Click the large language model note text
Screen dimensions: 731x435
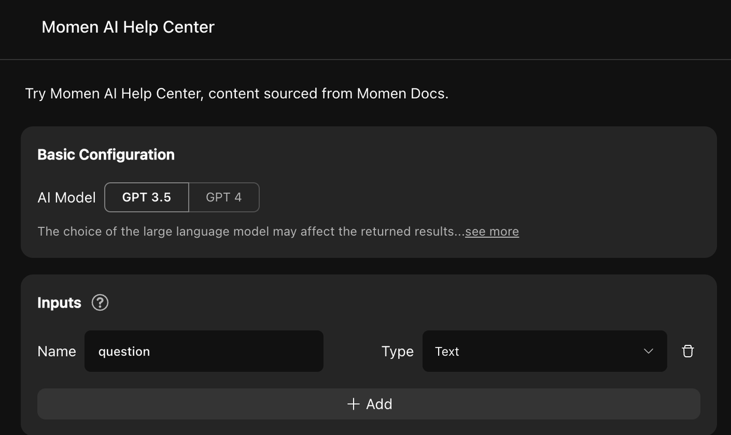click(251, 232)
